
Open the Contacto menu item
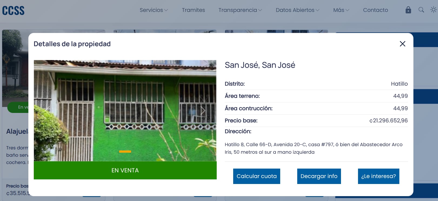(x=376, y=10)
